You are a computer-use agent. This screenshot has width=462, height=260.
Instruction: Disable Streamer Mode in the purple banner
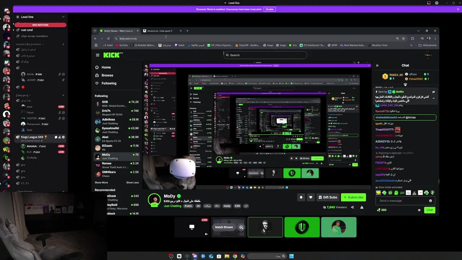pos(269,9)
